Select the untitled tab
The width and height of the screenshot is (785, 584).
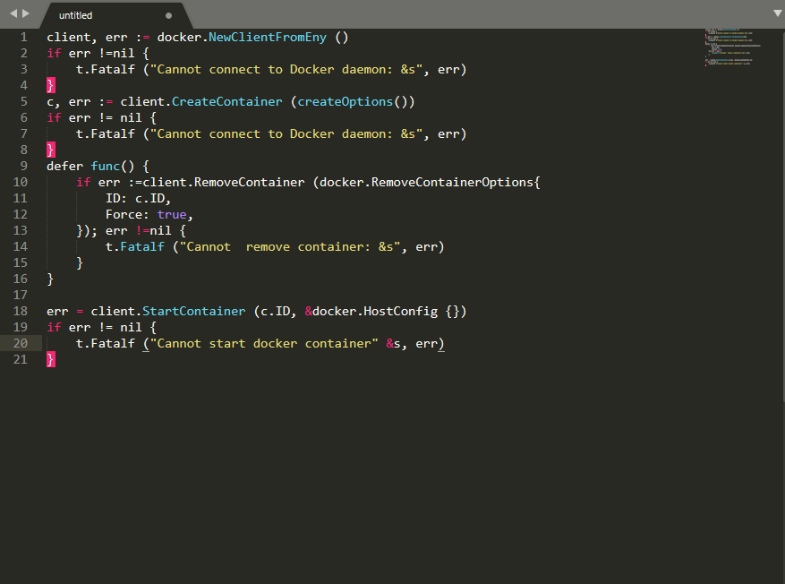click(x=75, y=15)
